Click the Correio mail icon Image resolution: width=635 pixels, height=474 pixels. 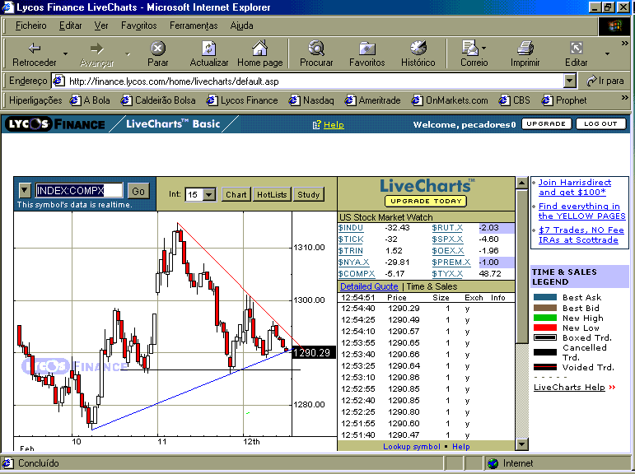coord(469,48)
